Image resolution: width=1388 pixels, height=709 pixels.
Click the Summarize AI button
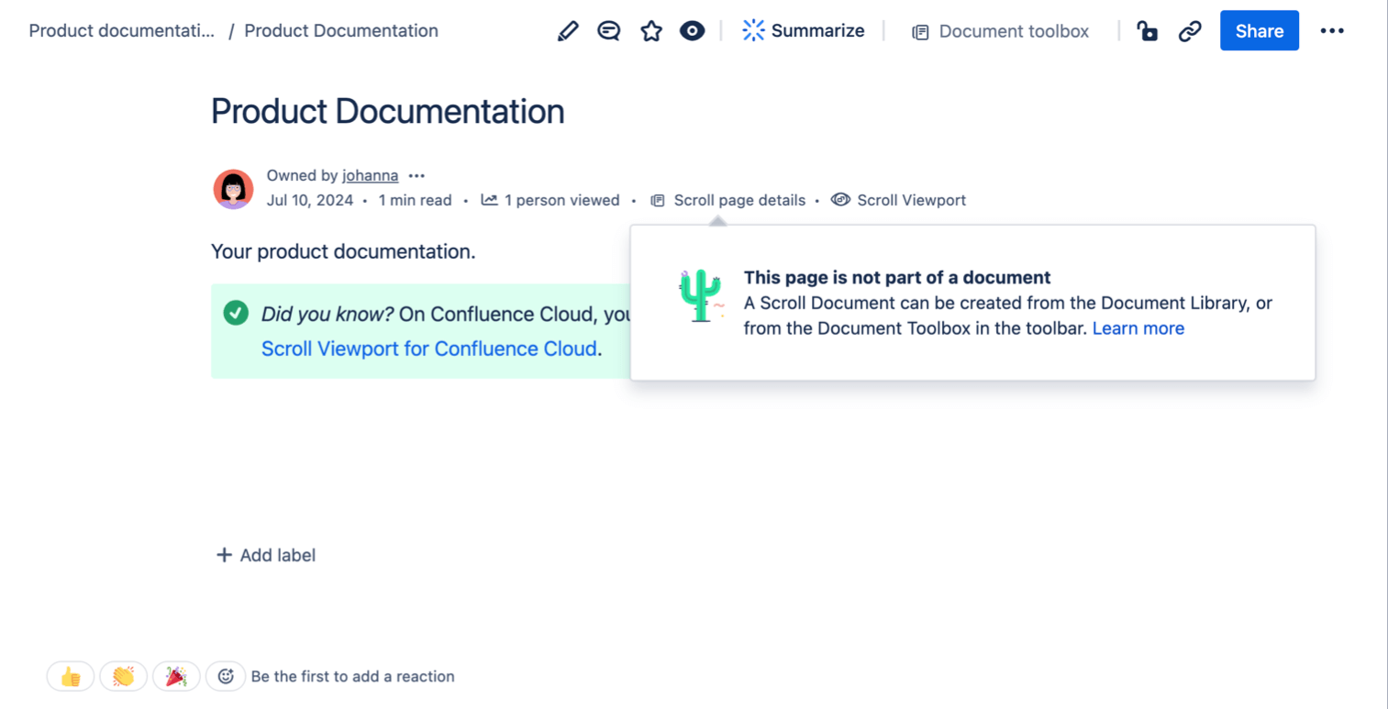click(x=804, y=31)
